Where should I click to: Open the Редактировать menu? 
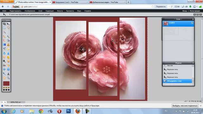[16, 11]
